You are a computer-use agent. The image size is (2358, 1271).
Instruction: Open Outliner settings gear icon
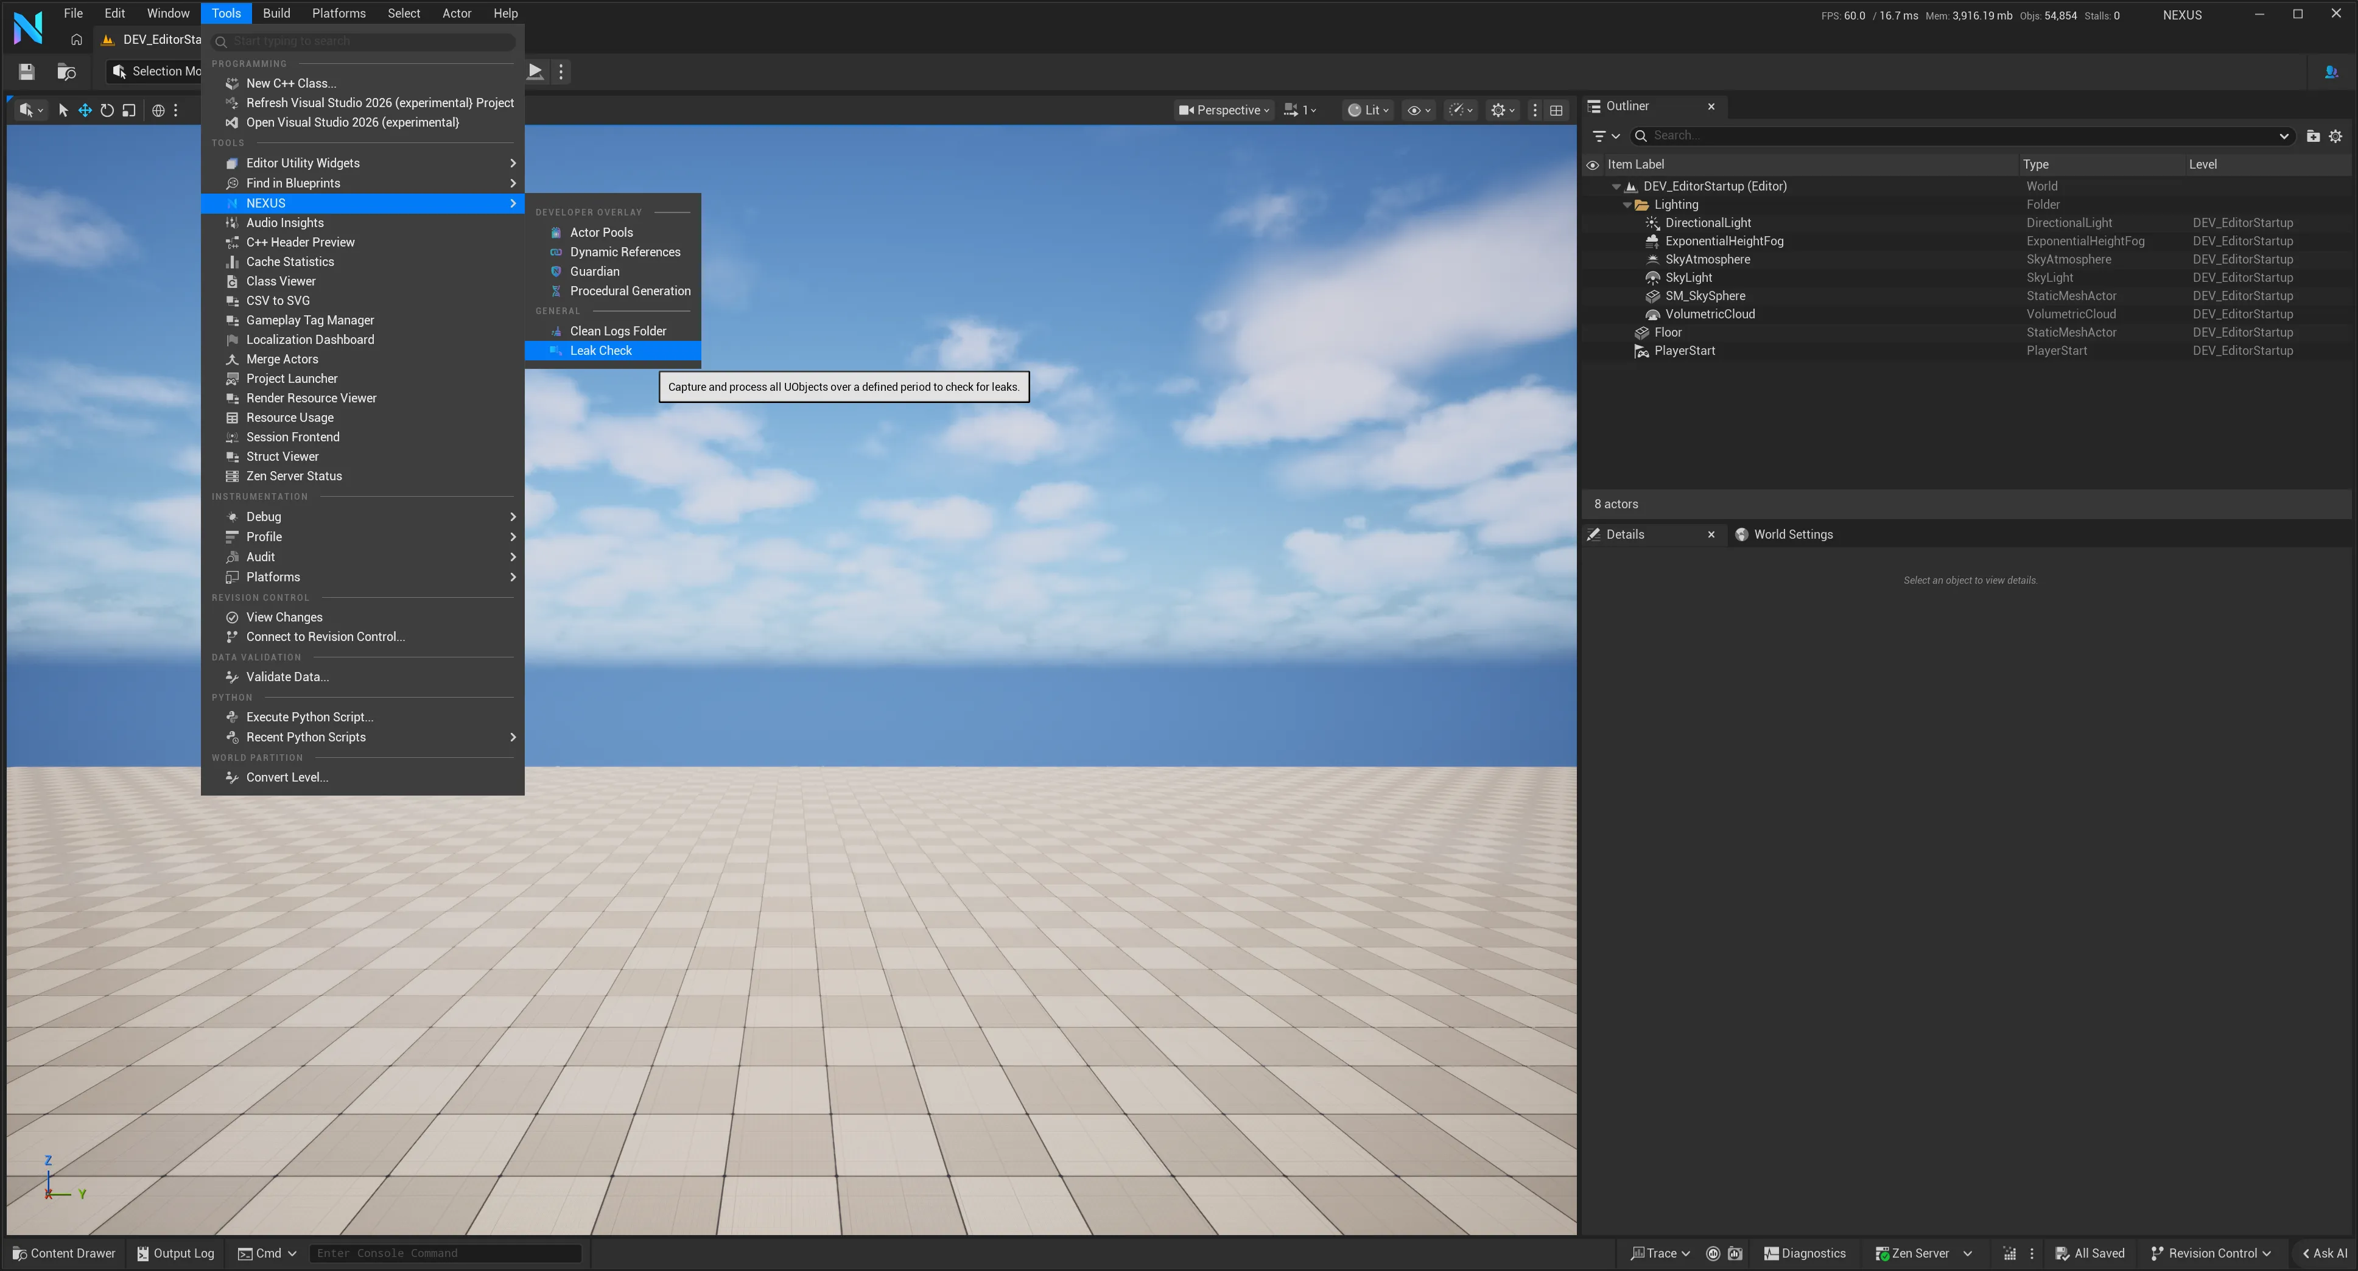pyautogui.click(x=2335, y=135)
